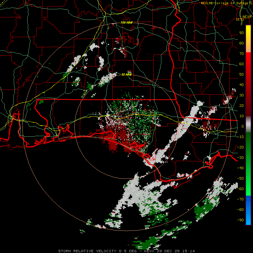The image size is (253, 253).
Task: Click the 30 label on the velocity scale
Action: tap(241, 95)
